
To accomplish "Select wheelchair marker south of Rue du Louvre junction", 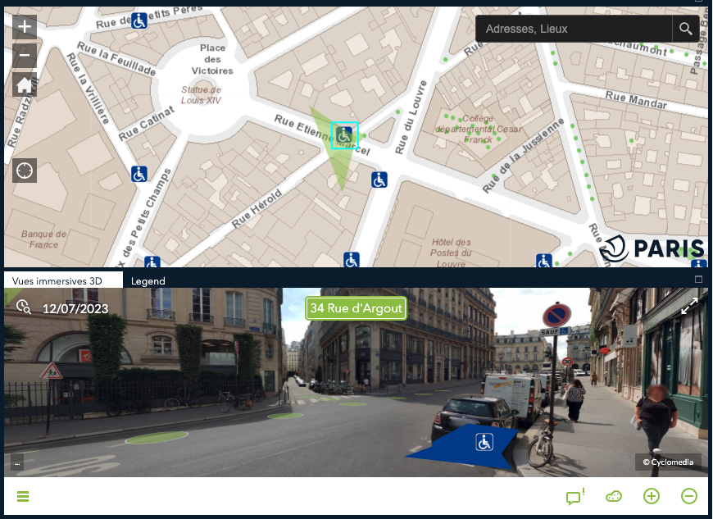I will (379, 180).
